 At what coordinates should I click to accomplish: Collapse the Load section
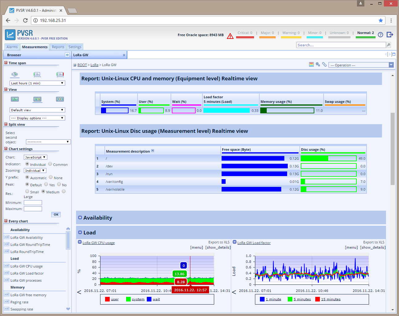coord(80,232)
